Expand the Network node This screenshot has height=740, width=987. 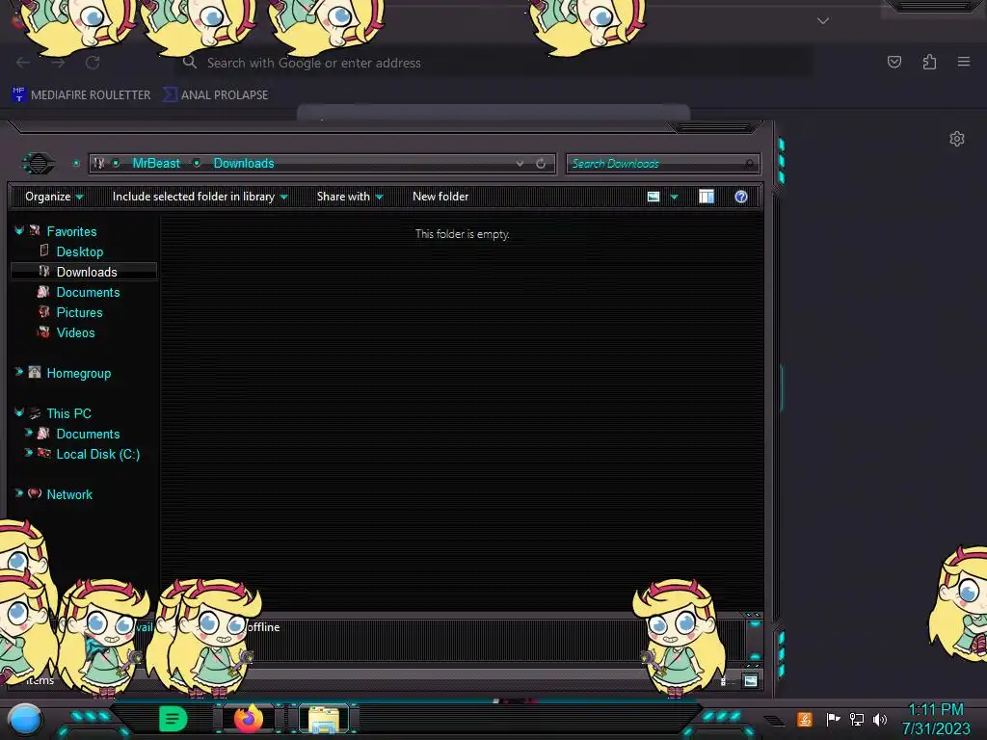coord(19,494)
